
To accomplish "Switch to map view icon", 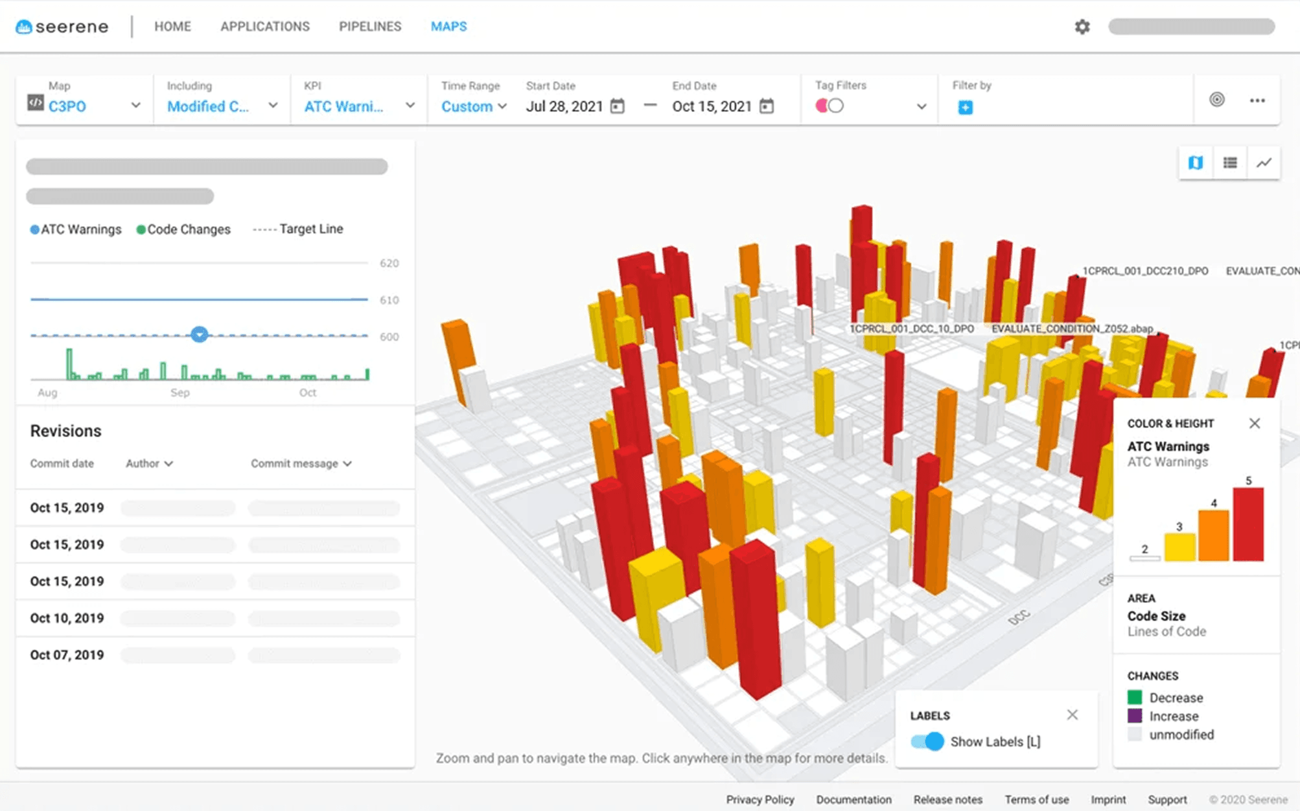I will pos(1195,163).
